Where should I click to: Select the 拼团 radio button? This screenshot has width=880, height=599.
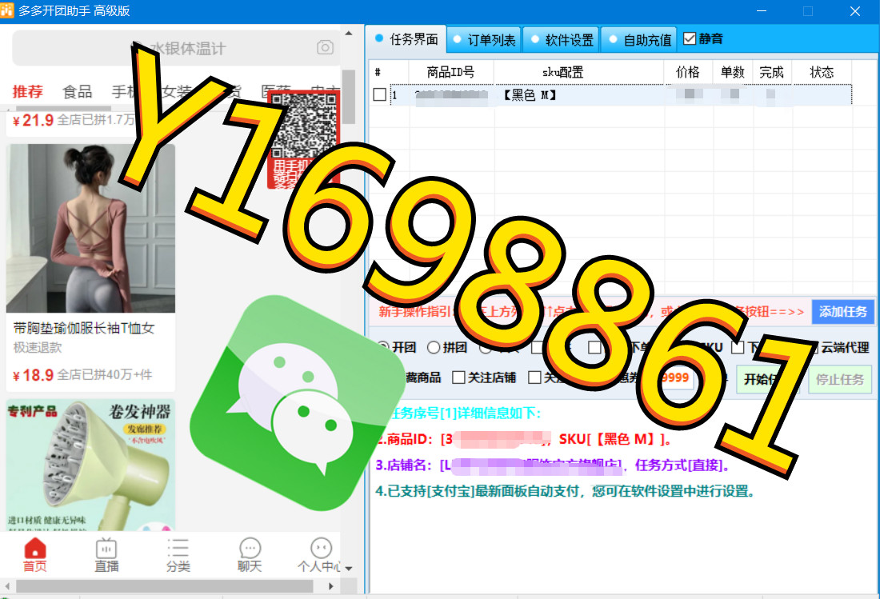tap(434, 347)
